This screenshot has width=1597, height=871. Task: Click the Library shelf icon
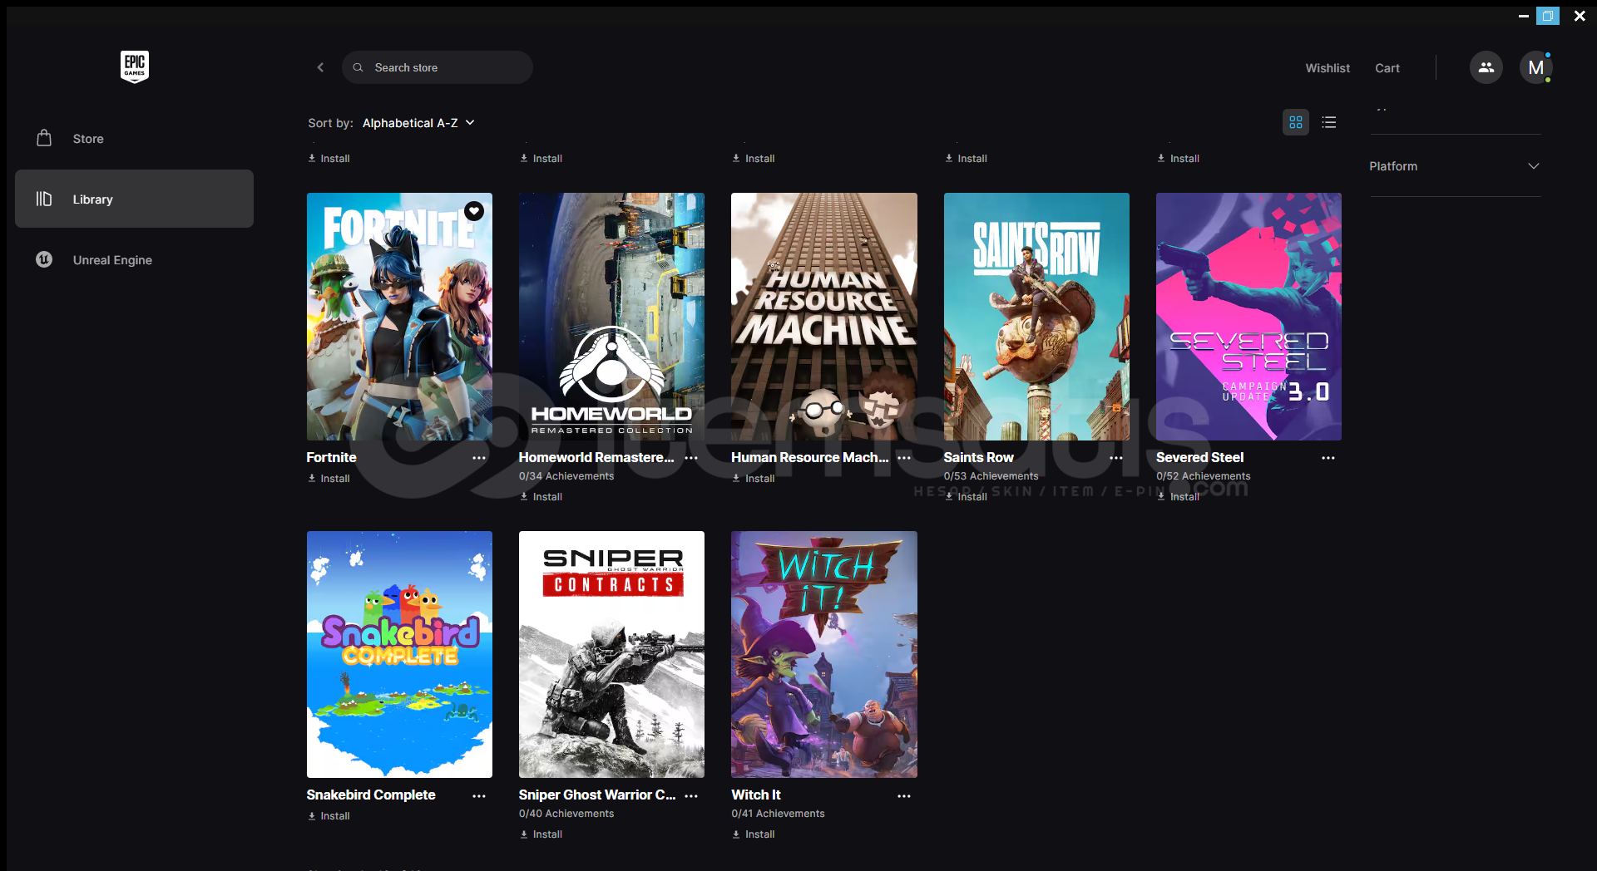pos(44,199)
